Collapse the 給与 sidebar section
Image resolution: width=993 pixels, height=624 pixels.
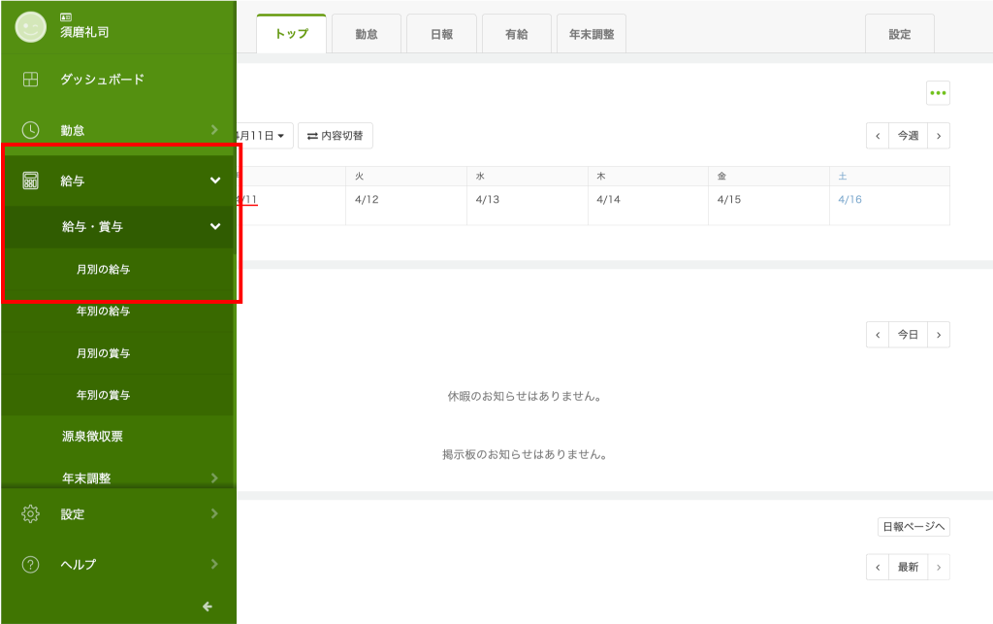click(215, 181)
